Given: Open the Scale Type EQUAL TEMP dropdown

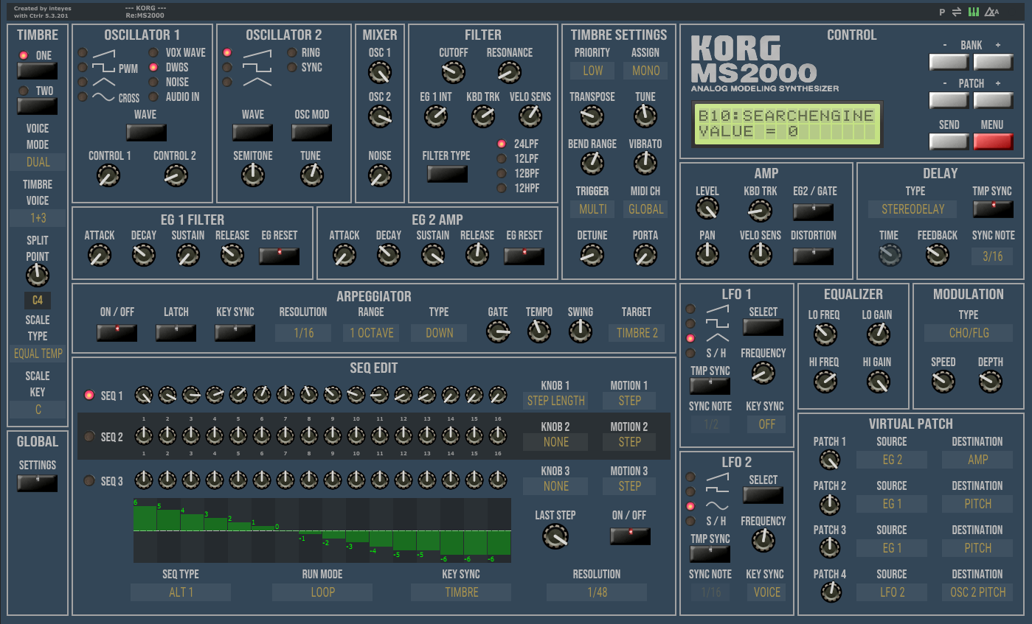Looking at the screenshot, I should tap(38, 354).
